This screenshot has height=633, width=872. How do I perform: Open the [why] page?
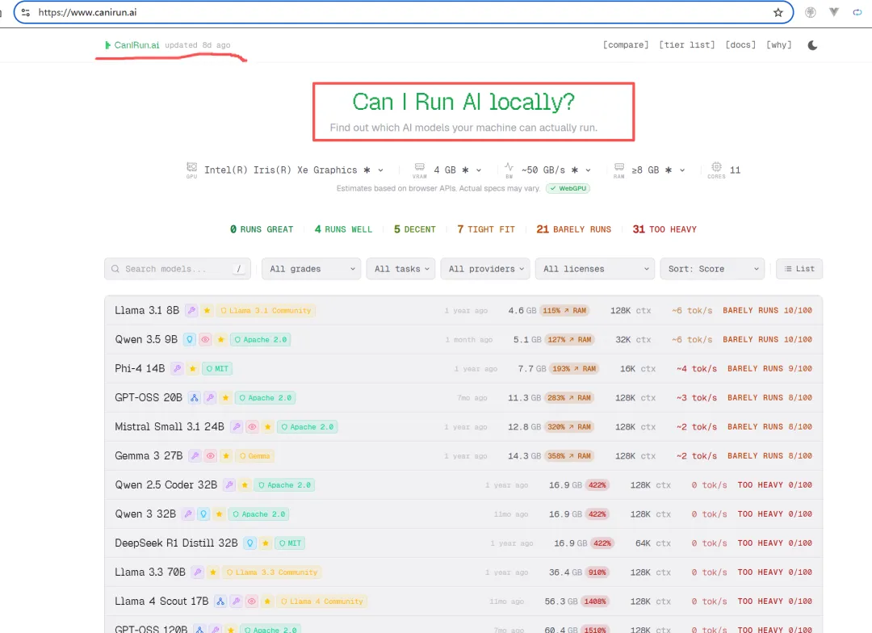(778, 44)
